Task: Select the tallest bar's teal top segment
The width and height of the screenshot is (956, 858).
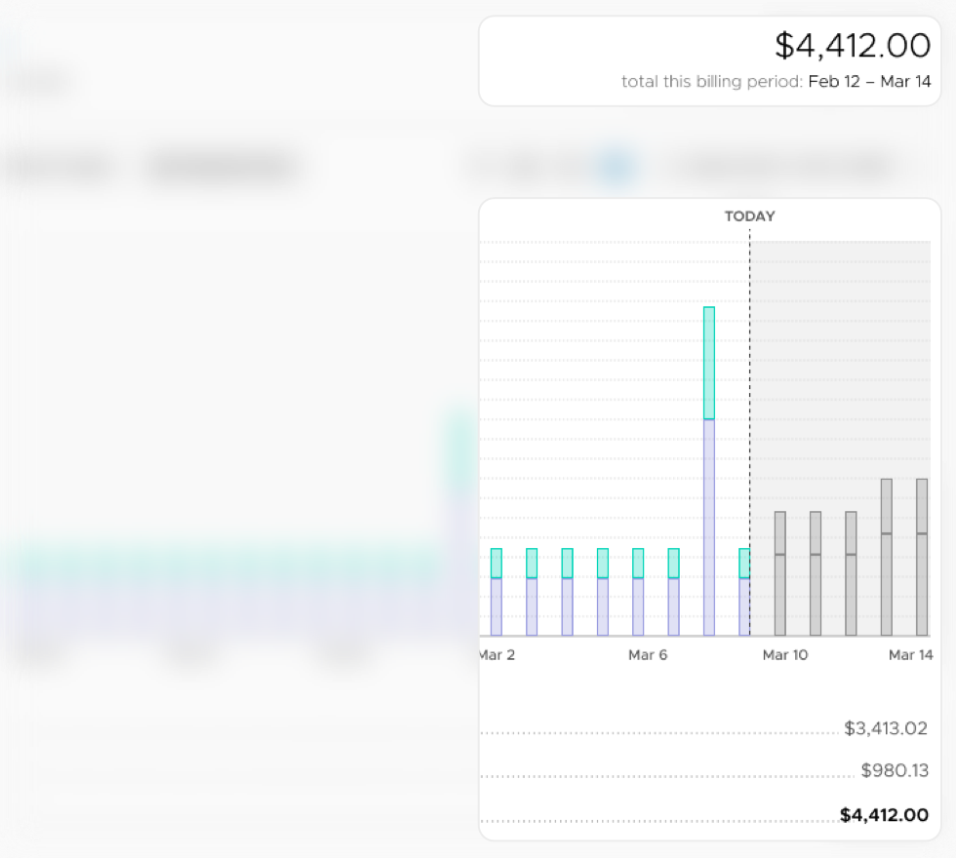Action: click(709, 363)
